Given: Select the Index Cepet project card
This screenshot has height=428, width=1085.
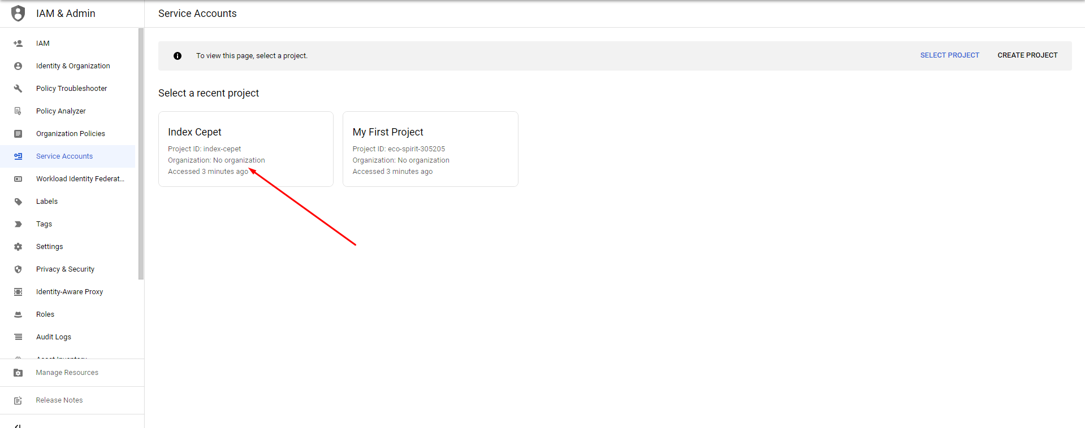Looking at the screenshot, I should pos(246,149).
